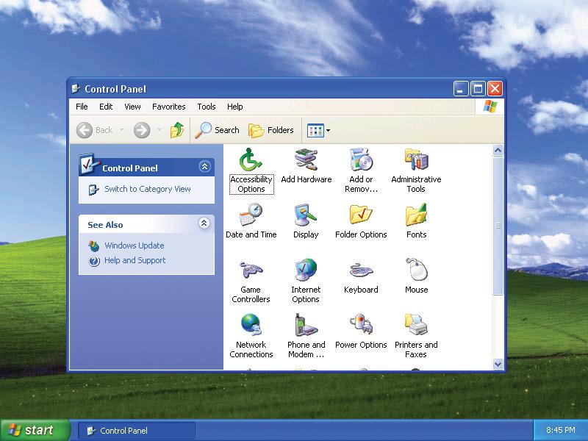This screenshot has height=441, width=588.
Task: Open the Game Controllers icon
Action: (x=251, y=270)
